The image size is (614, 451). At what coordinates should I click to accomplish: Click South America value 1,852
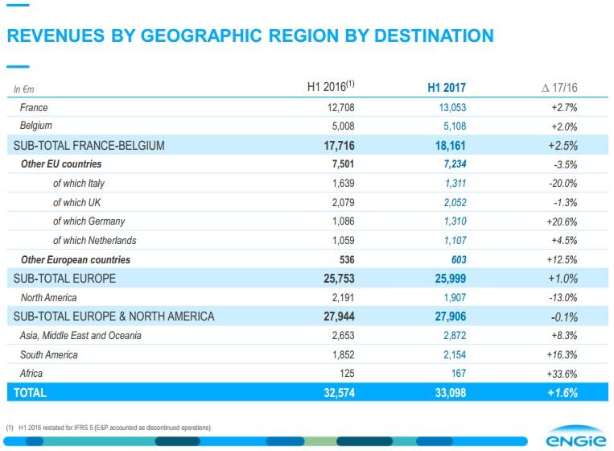coord(344,354)
